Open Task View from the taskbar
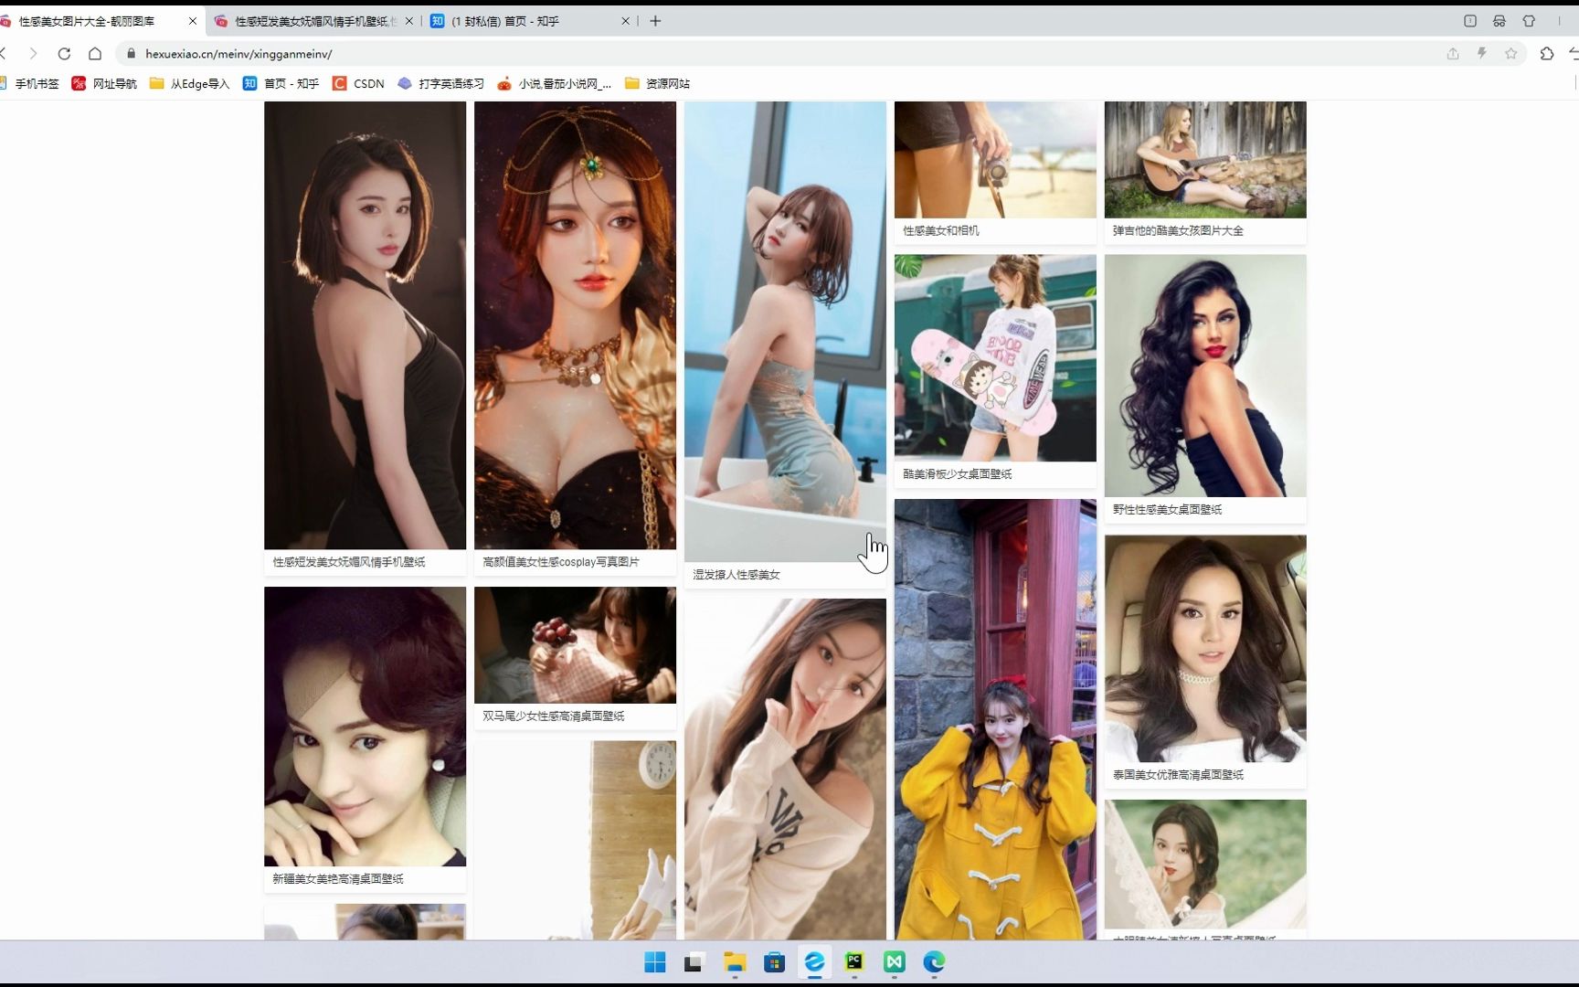The width and height of the screenshot is (1579, 987). (x=693, y=962)
